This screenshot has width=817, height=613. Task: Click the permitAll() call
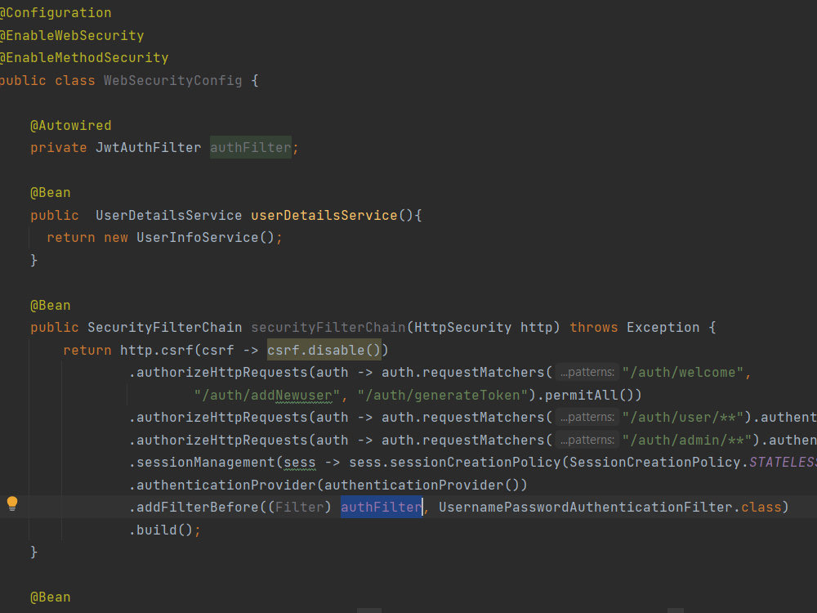pyautogui.click(x=589, y=395)
